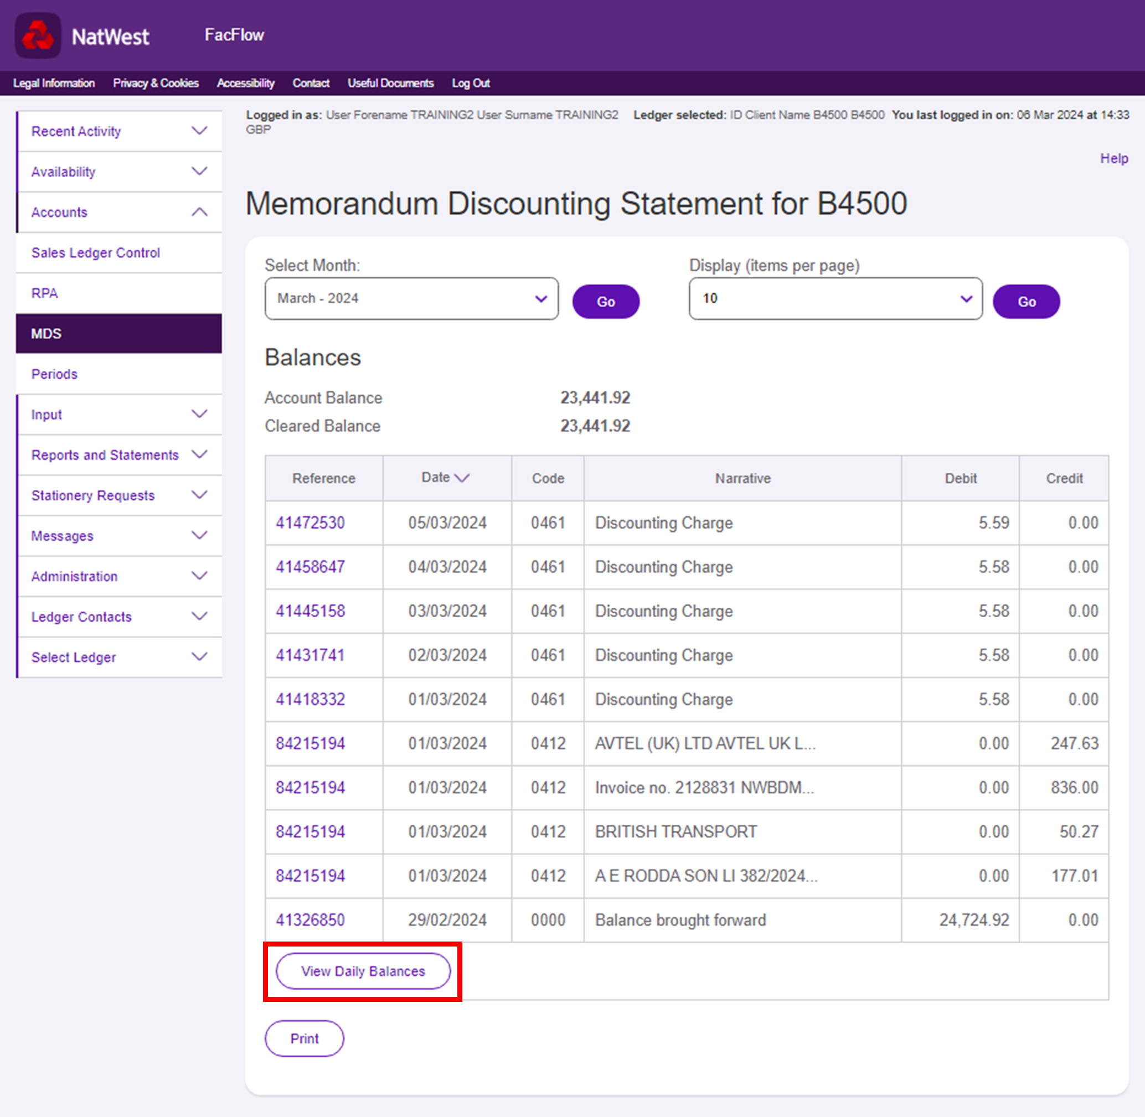This screenshot has height=1117, width=1145.
Task: Select the Periods menu item
Action: click(x=55, y=374)
